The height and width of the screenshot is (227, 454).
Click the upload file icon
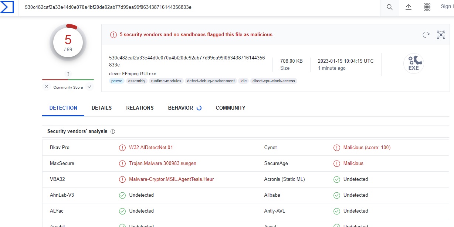(x=409, y=7)
